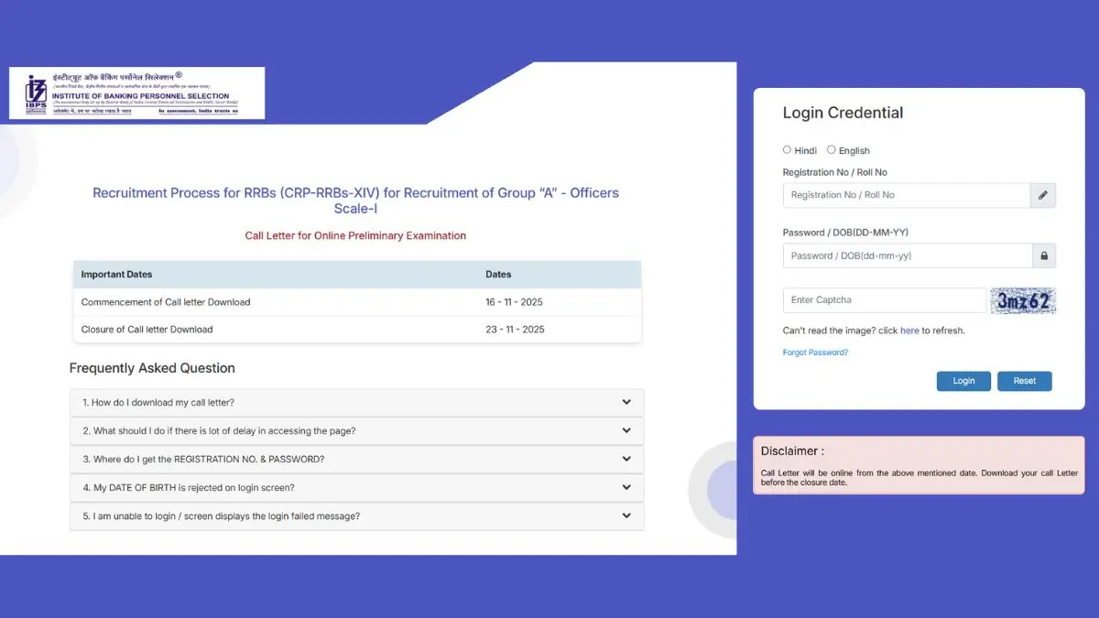Click the pencil edit icon beside Registration field
The width and height of the screenshot is (1099, 618).
(x=1042, y=195)
